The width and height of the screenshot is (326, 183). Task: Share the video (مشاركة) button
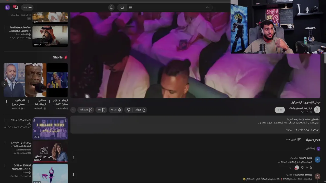116,110
